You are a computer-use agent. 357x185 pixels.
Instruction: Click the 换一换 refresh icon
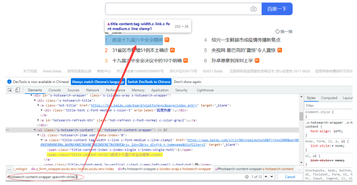click(277, 31)
